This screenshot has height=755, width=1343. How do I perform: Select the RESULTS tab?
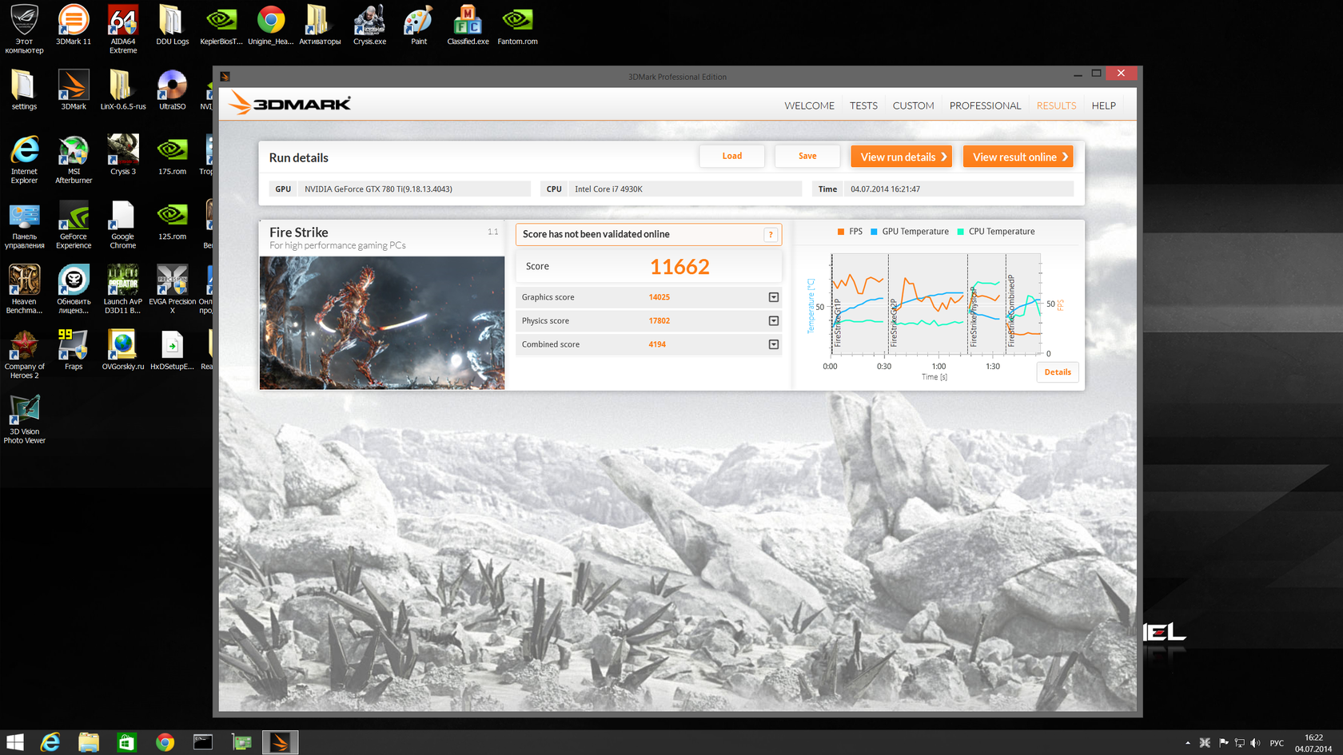[x=1056, y=105]
